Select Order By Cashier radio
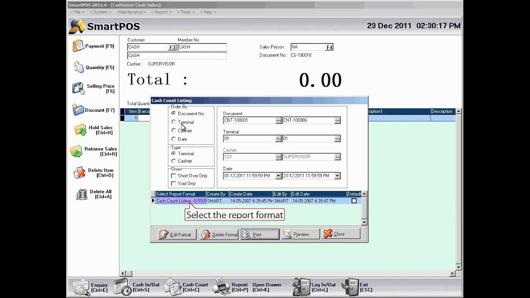This screenshot has width=530, height=298. pyautogui.click(x=173, y=130)
